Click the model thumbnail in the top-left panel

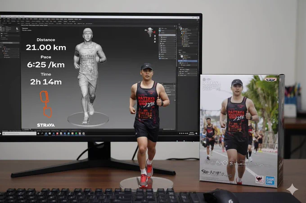[x=3, y=29]
